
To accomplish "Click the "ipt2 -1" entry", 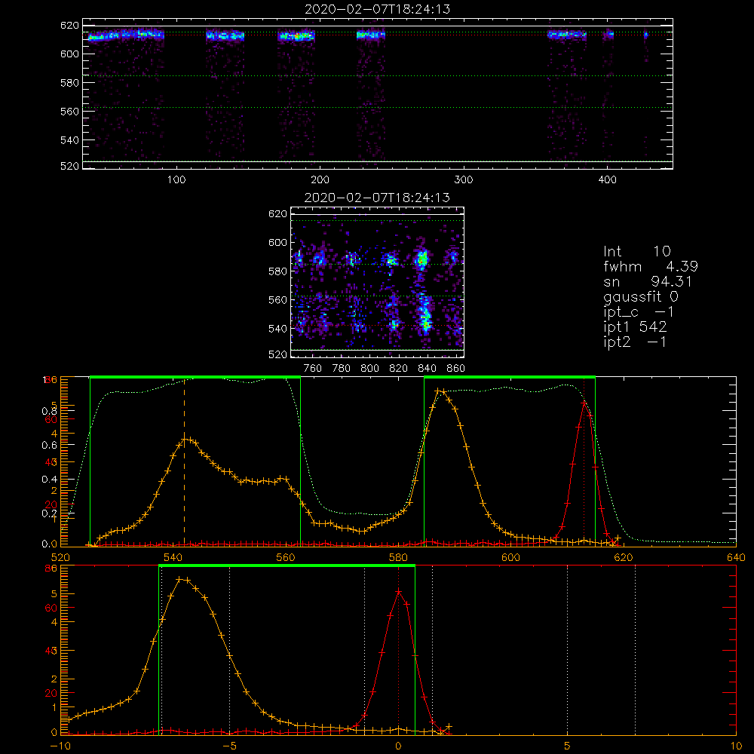I will point(635,342).
